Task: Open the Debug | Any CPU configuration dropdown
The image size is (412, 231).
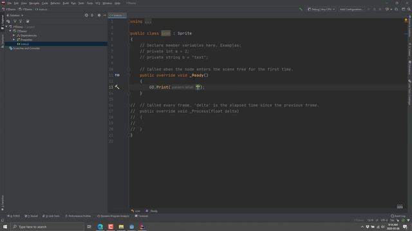Action: click(x=321, y=9)
